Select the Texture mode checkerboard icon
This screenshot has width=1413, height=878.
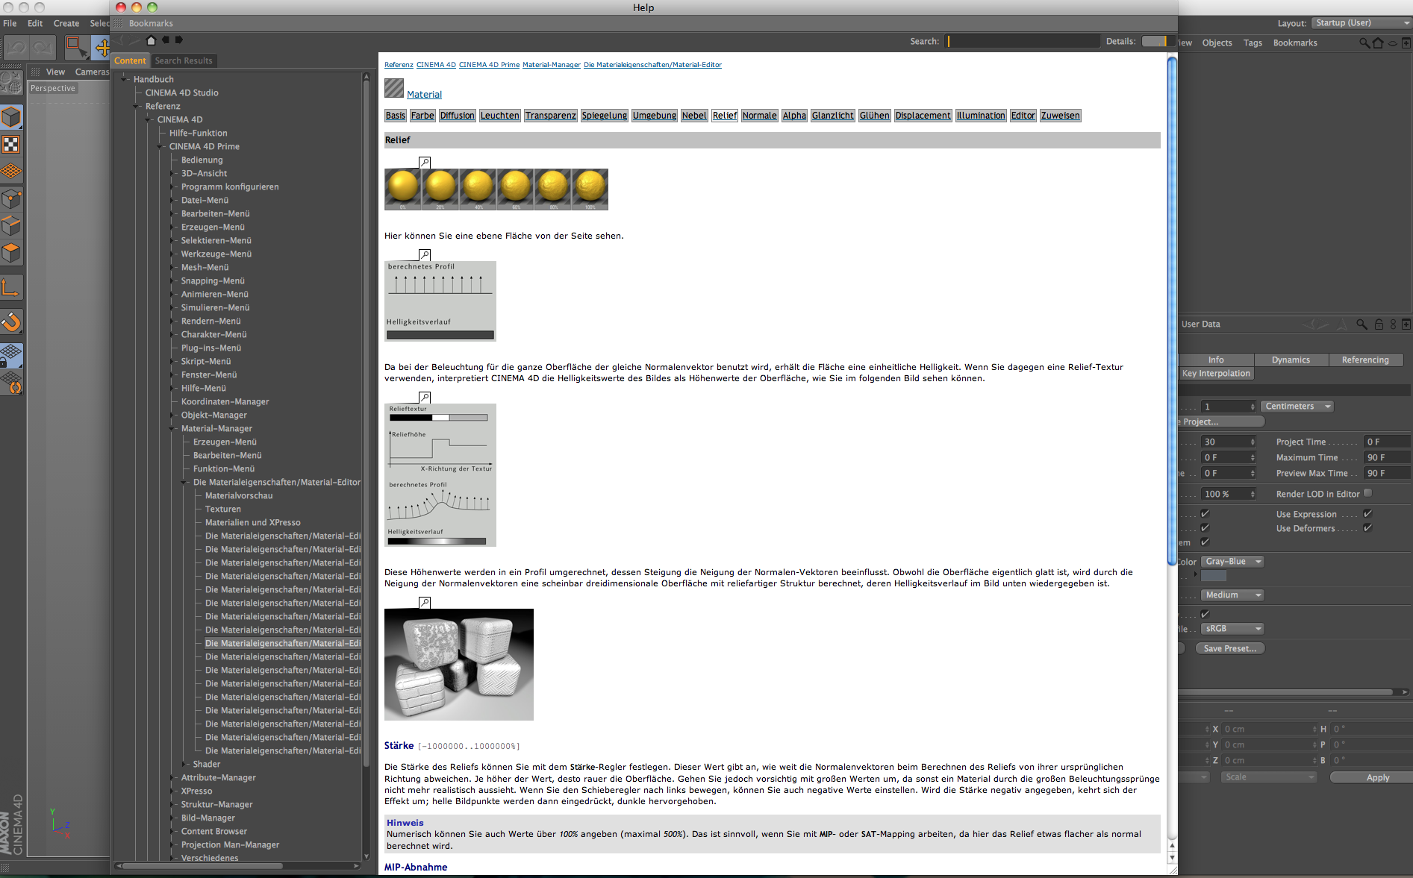tap(11, 144)
